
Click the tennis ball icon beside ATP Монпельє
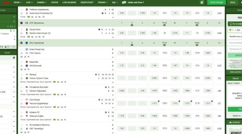(22, 23)
